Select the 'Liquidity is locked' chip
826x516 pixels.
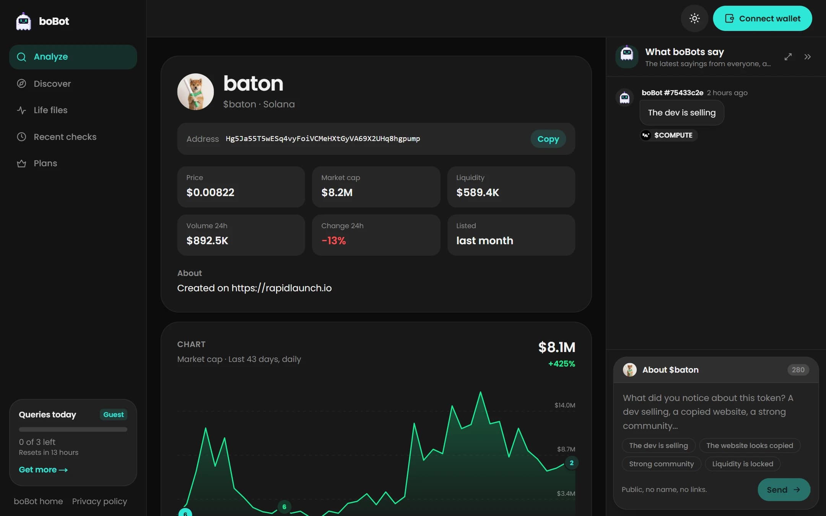tap(743, 464)
